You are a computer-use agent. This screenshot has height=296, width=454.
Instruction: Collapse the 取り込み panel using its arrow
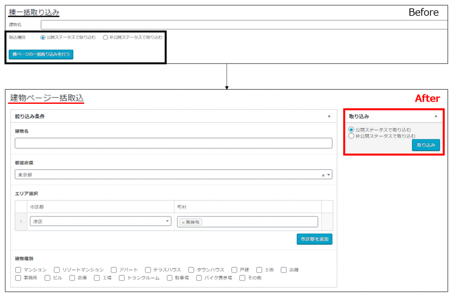click(x=435, y=116)
